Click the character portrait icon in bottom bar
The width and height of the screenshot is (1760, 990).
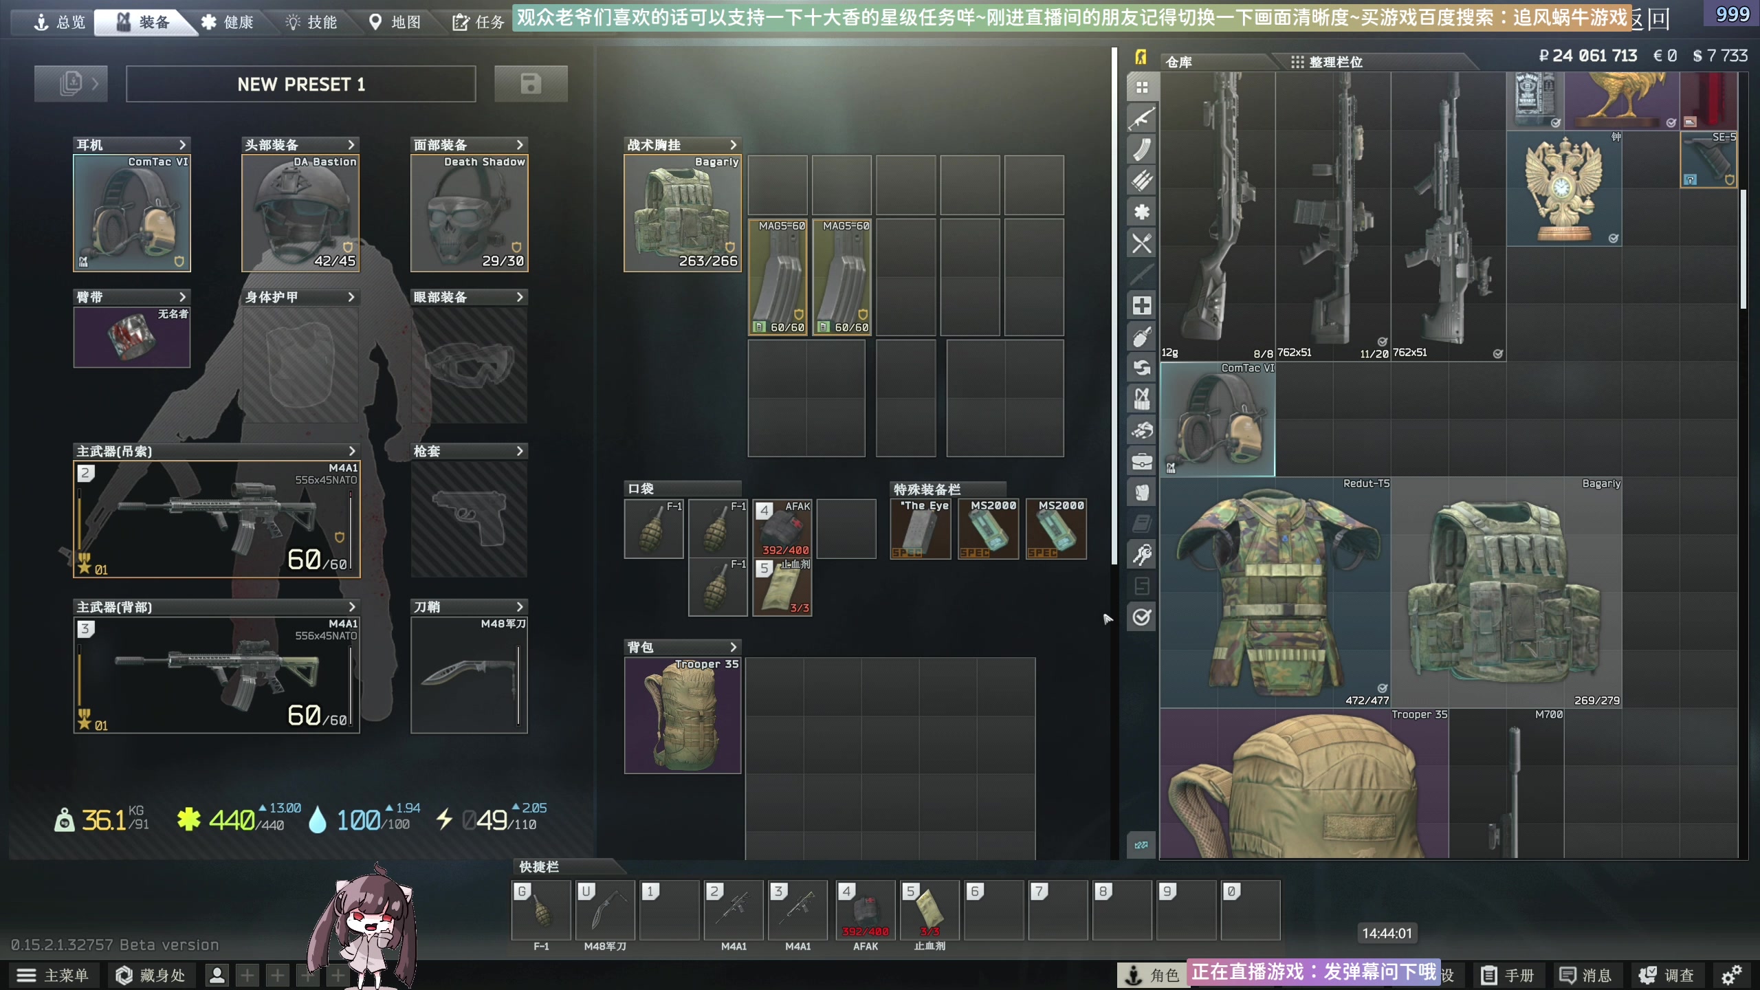point(217,975)
